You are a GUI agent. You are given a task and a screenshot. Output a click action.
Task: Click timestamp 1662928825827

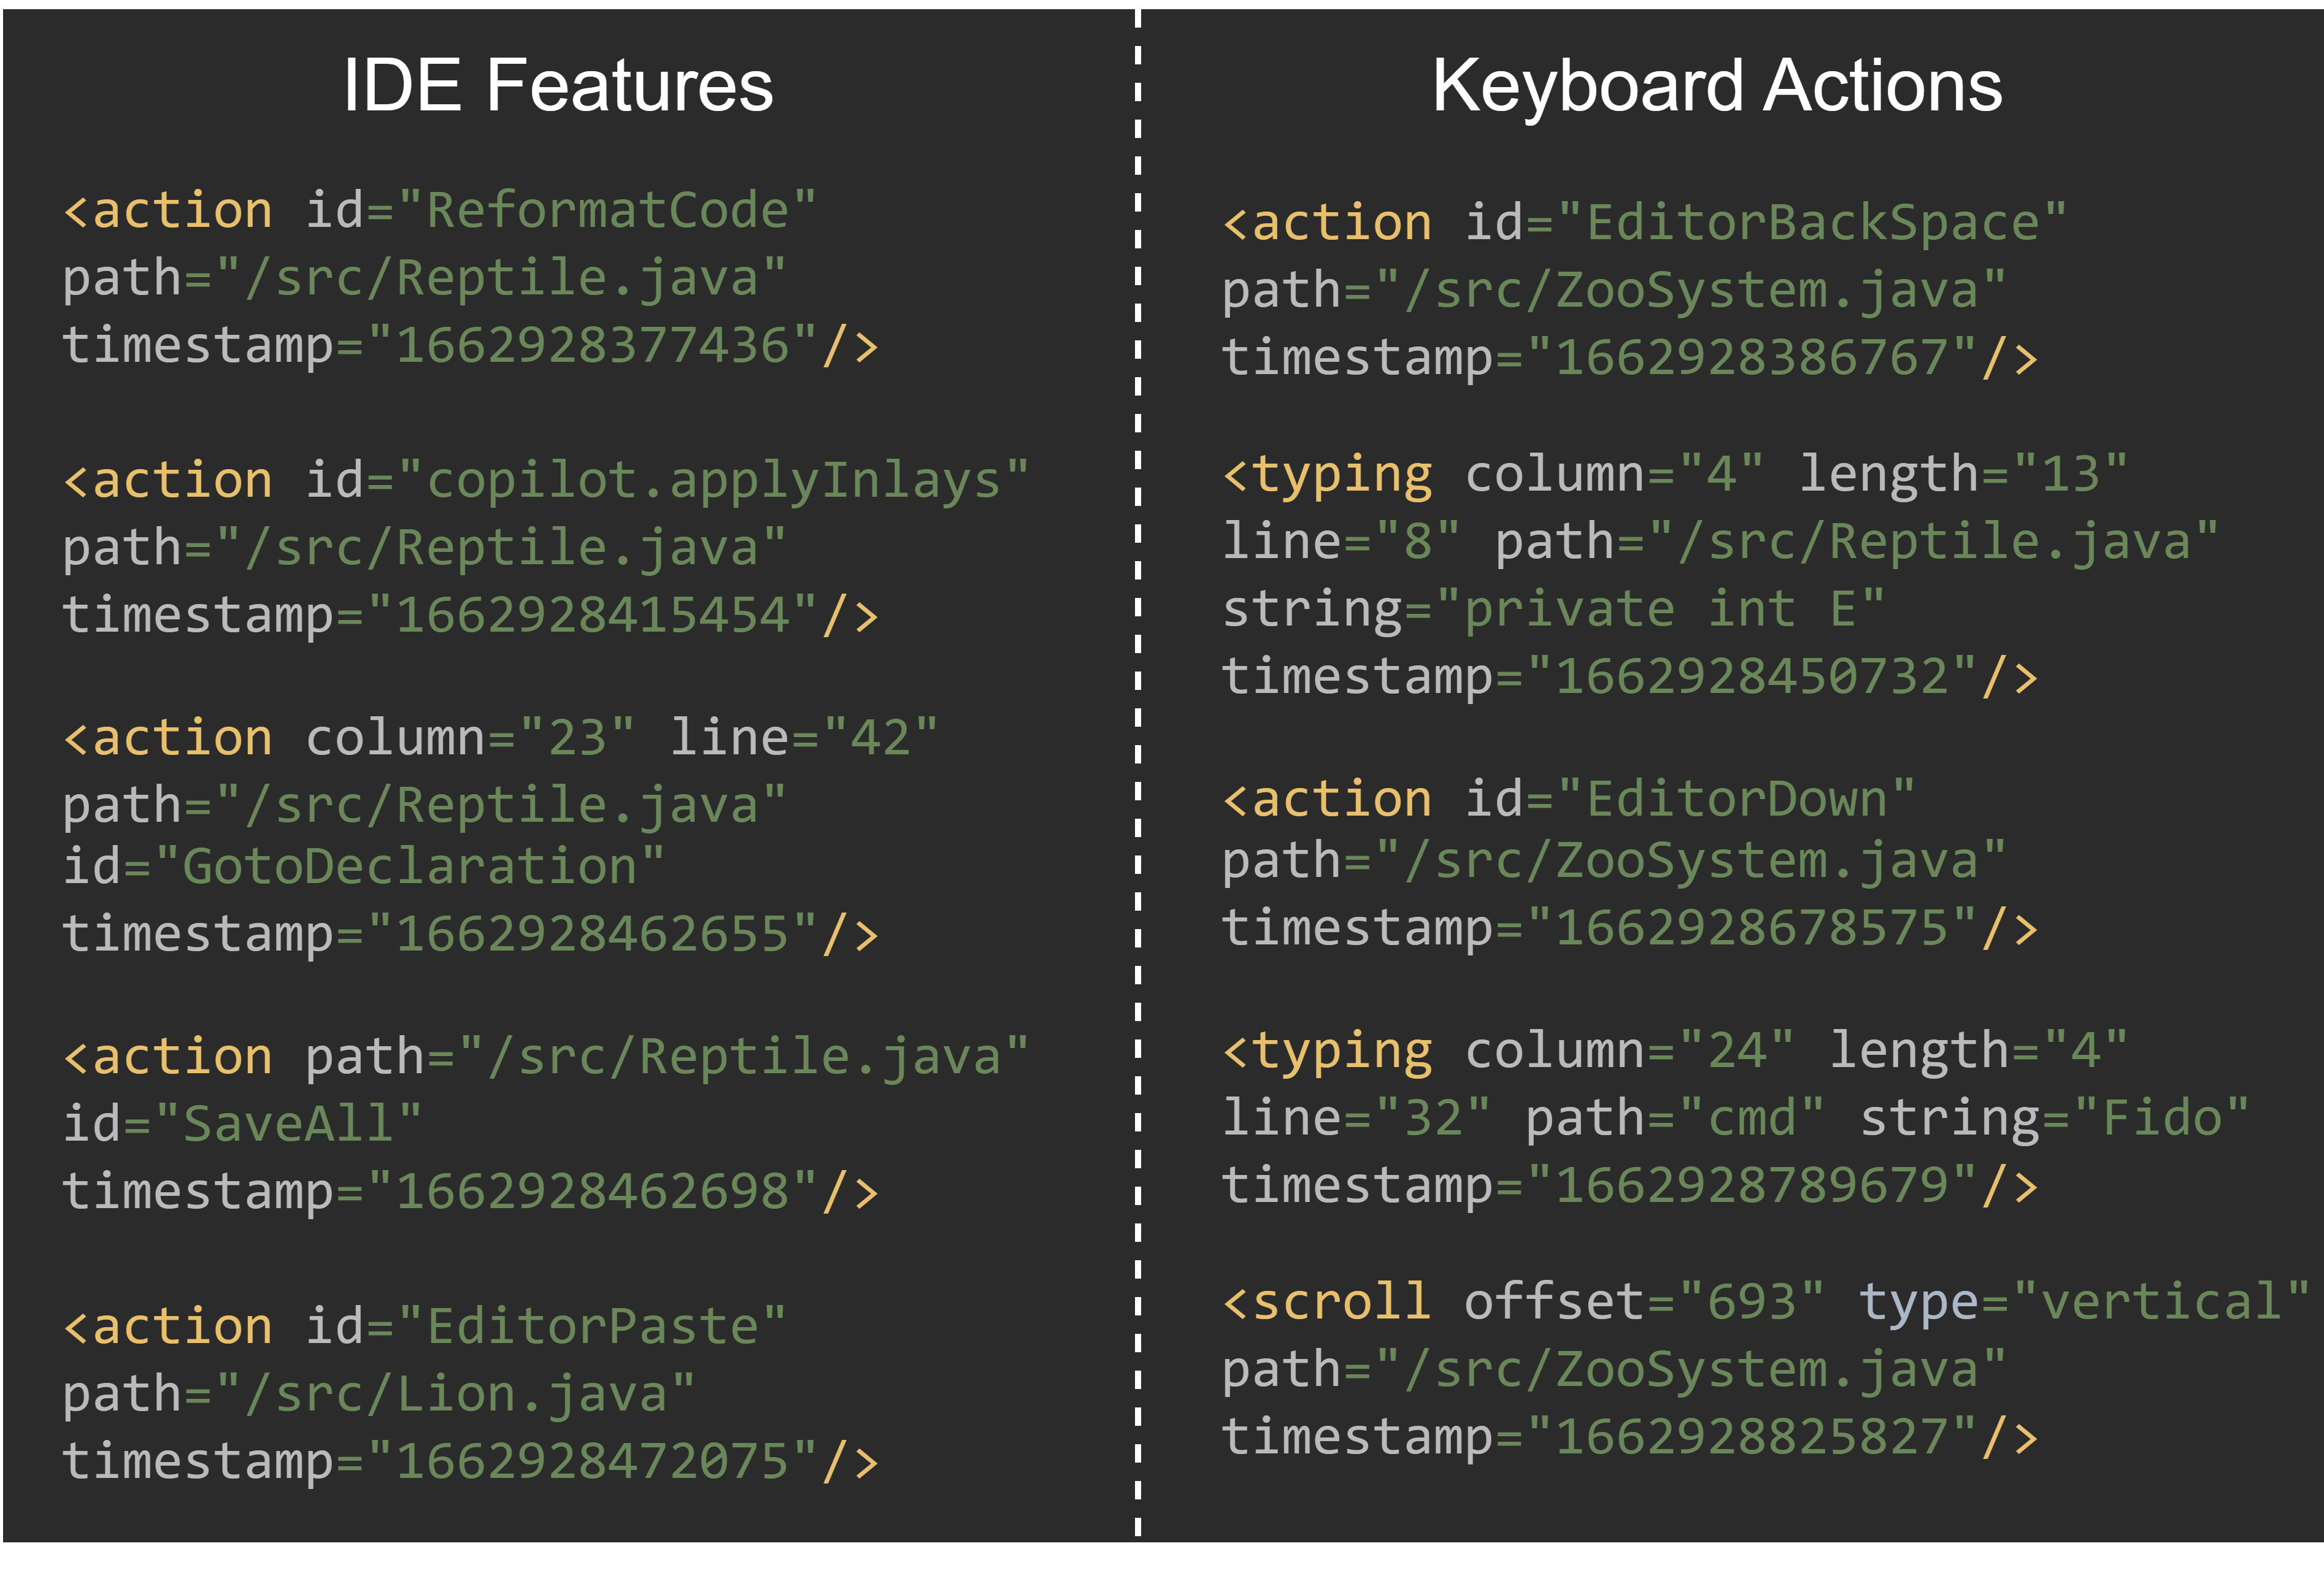click(1752, 1437)
